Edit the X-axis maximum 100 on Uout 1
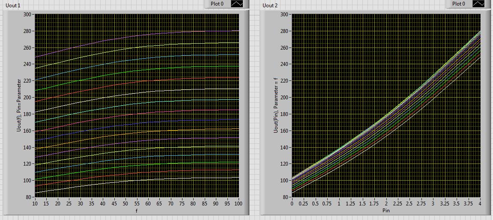The image size is (493, 220). coord(239,203)
